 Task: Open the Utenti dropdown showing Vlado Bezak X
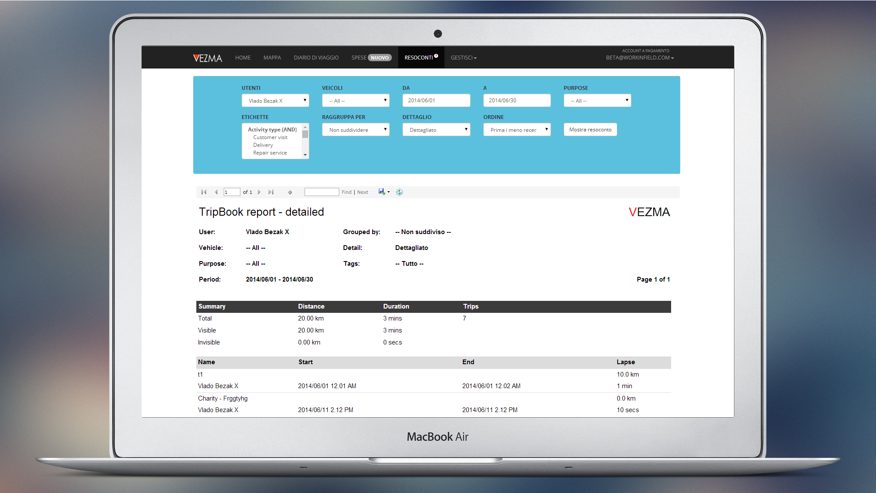[x=275, y=101]
